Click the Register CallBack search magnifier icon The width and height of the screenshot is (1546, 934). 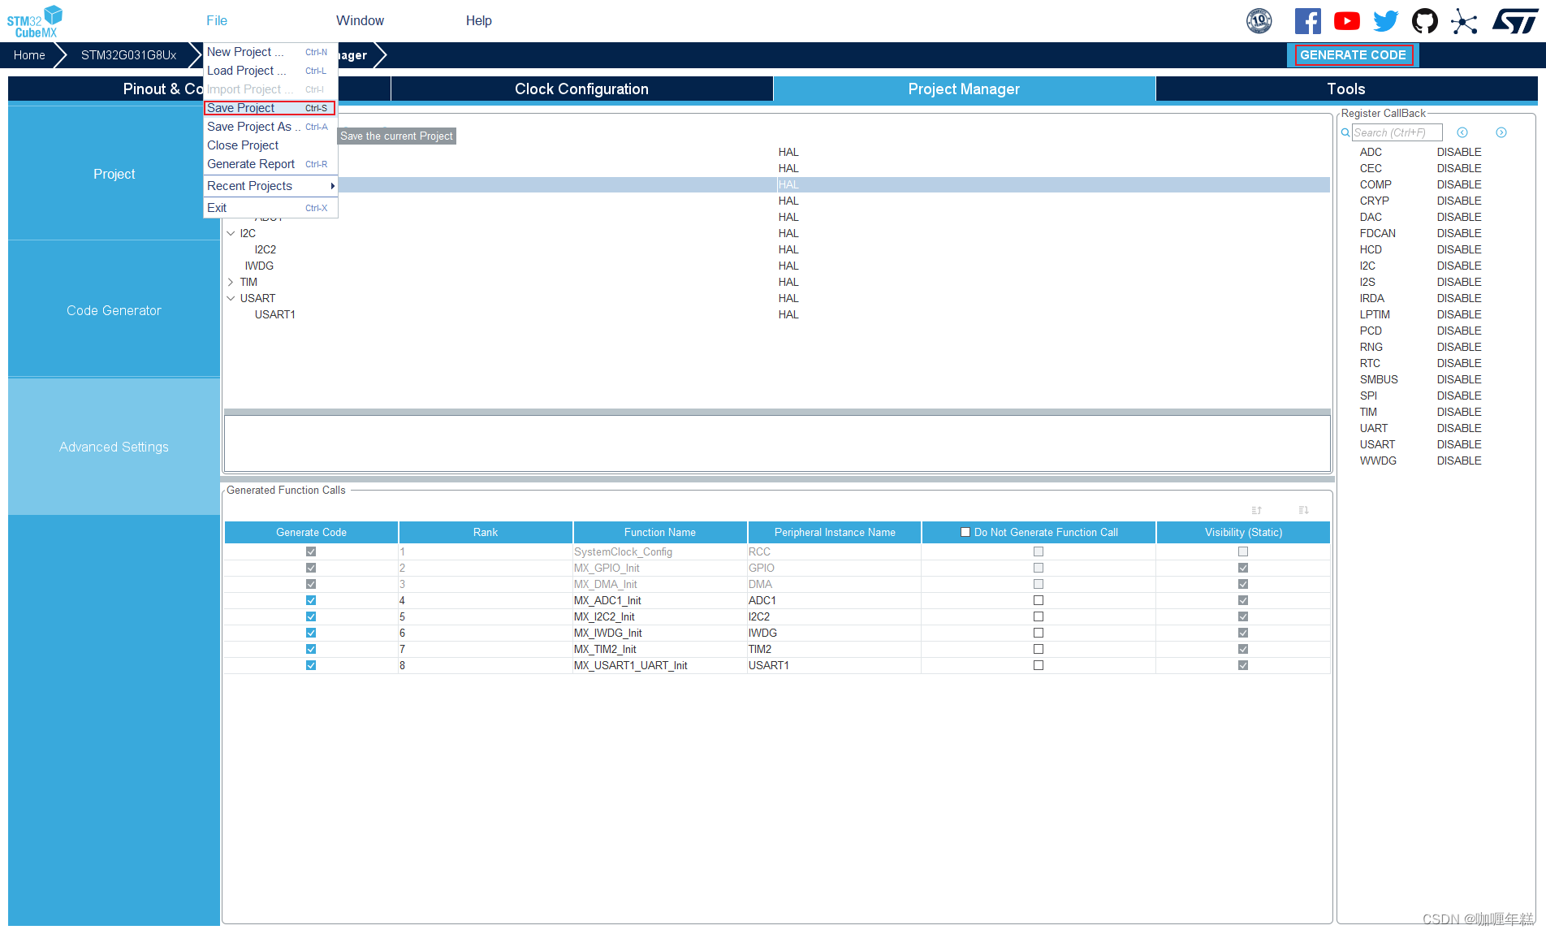[x=1345, y=132]
